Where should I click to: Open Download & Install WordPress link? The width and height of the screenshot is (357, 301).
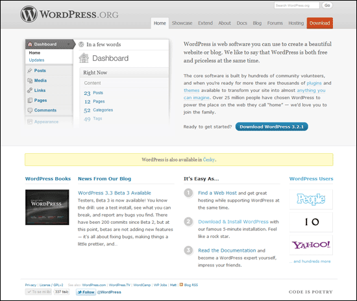coord(233,222)
